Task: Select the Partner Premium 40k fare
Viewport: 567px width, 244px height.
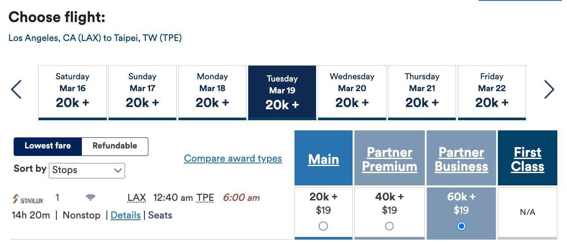Action: point(389,226)
